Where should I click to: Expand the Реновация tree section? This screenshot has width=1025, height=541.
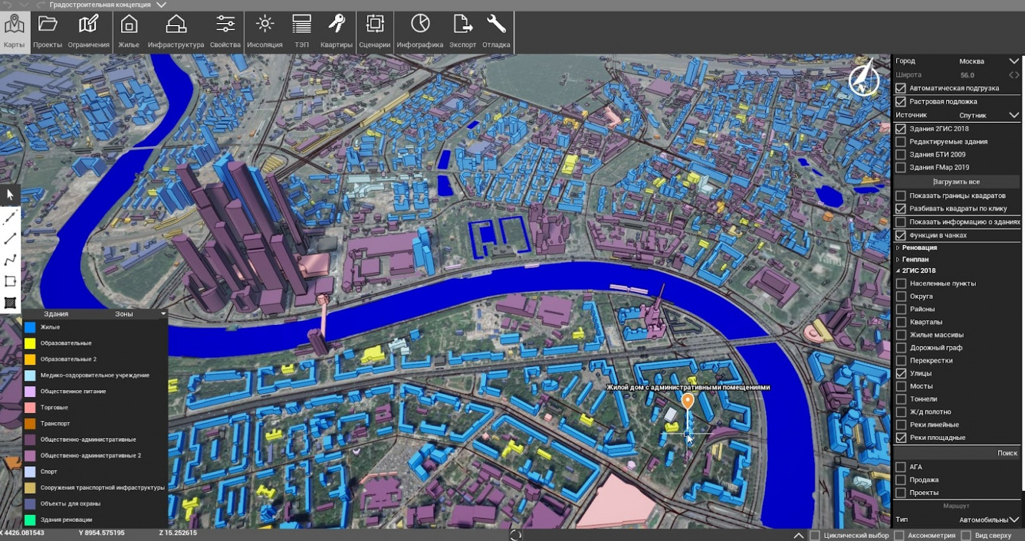(x=898, y=248)
